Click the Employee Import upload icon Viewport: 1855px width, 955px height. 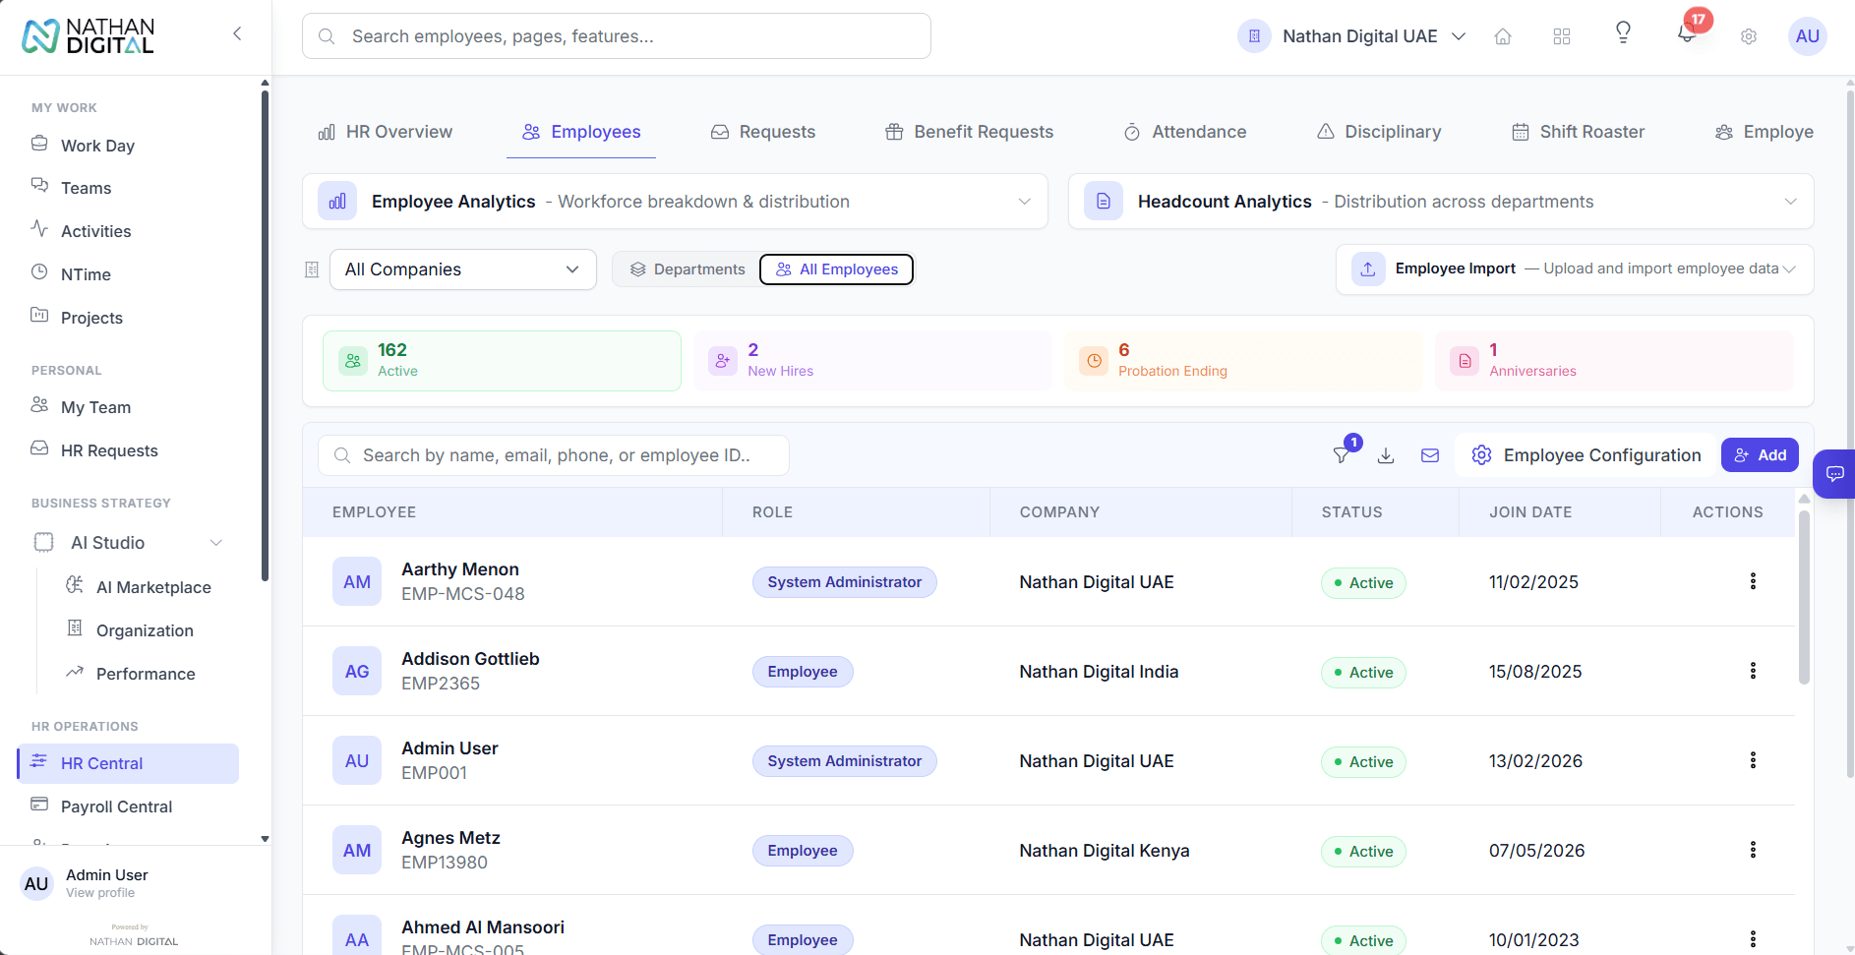click(1368, 269)
